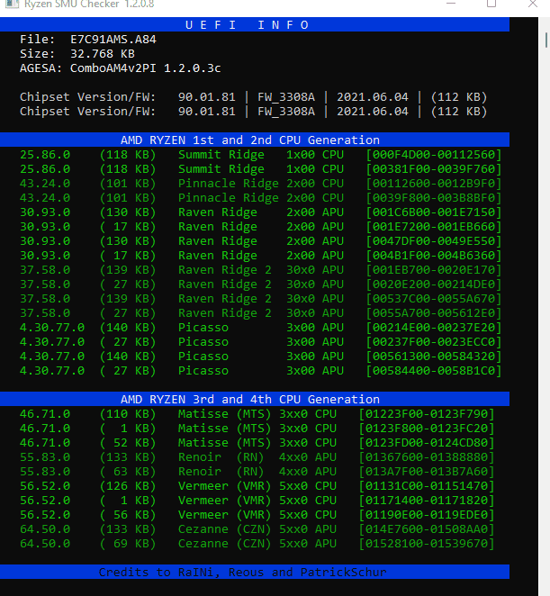Maximize the Ryzen SMU Checker window

click(491, 4)
